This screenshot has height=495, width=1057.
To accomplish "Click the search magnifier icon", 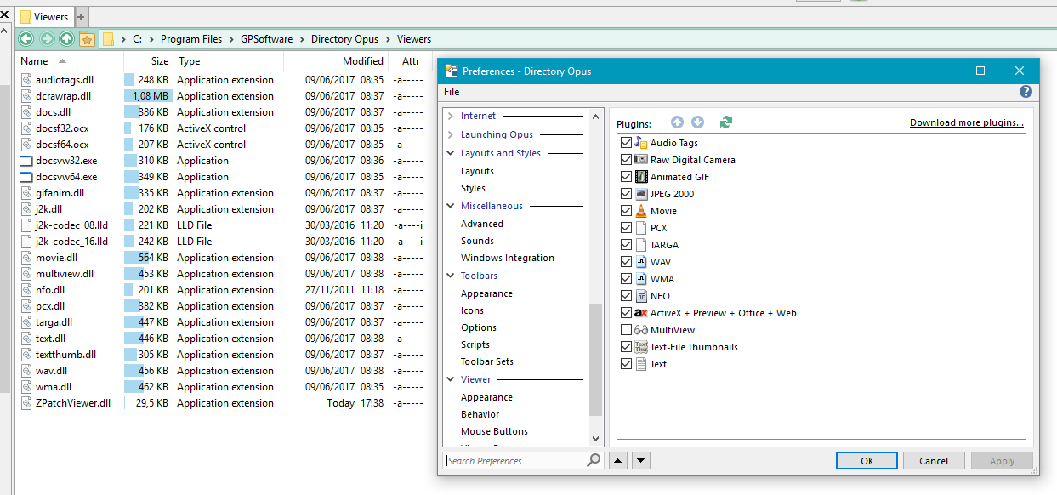I will click(594, 460).
